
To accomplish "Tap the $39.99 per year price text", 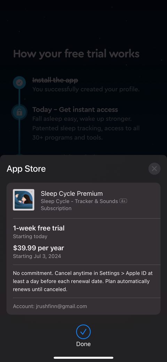I will pyautogui.click(x=39, y=248).
